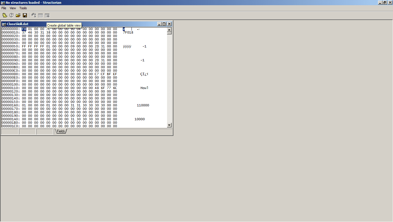Click bytes 48 6F 77 6C on row 00000110
393x222 pixels.
click(x=106, y=88)
